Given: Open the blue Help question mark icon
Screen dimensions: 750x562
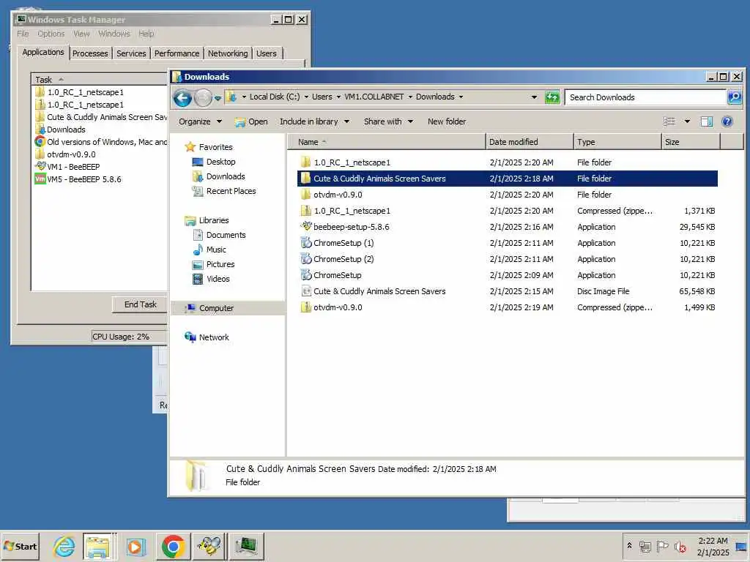Looking at the screenshot, I should [x=727, y=121].
